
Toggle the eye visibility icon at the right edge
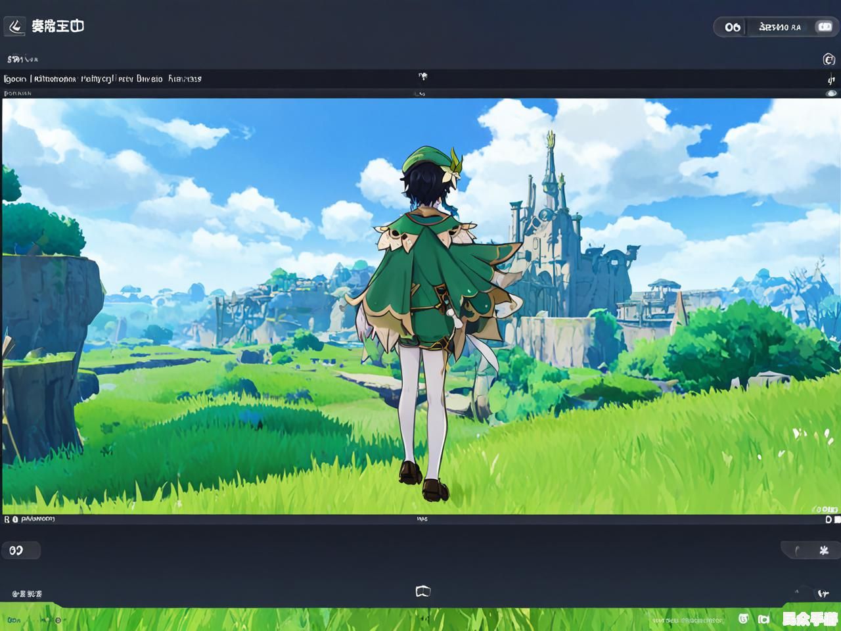(x=831, y=93)
